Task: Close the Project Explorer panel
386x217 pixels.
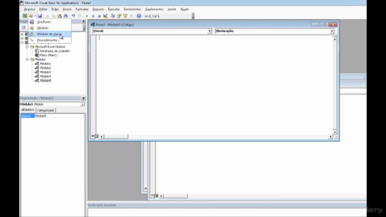Action: [x=83, y=22]
